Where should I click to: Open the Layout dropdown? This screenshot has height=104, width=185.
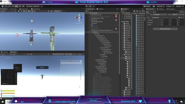[x=180, y=6]
